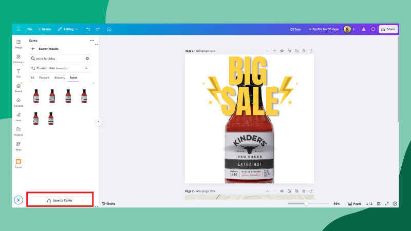411x231 pixels.
Task: Click the Save to Canto button
Action: pos(60,200)
